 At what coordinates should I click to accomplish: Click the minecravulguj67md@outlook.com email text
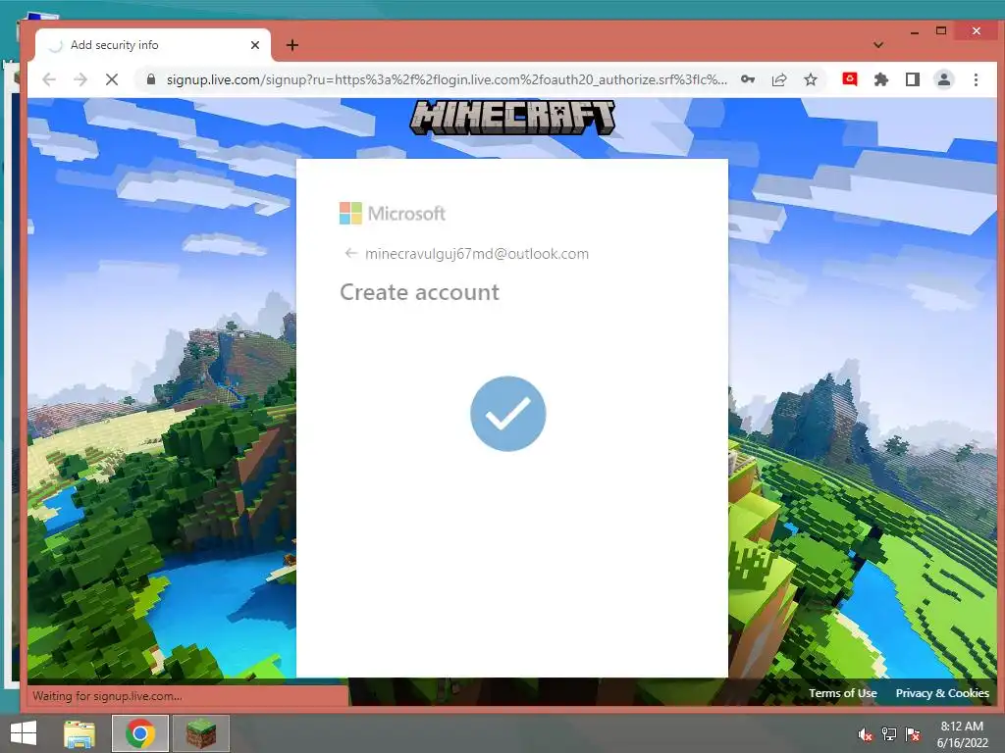pyautogui.click(x=477, y=254)
